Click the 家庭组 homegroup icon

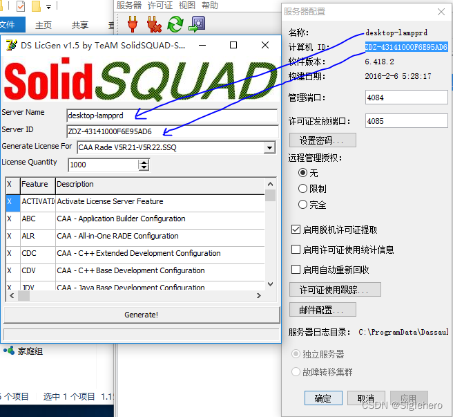pyautogui.click(x=9, y=351)
